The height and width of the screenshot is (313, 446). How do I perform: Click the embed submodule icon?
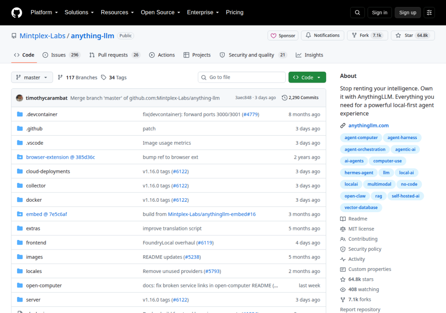click(x=20, y=214)
